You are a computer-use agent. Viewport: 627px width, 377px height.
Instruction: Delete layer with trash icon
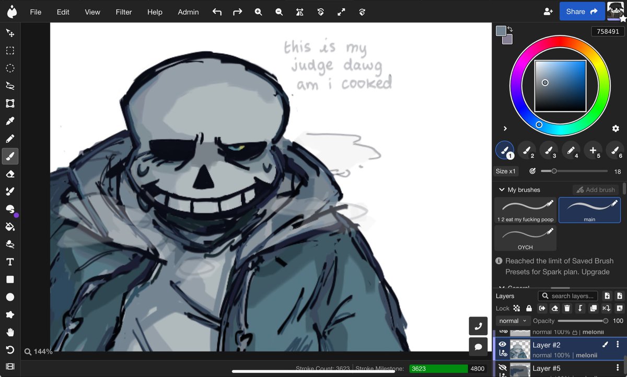[567, 308]
